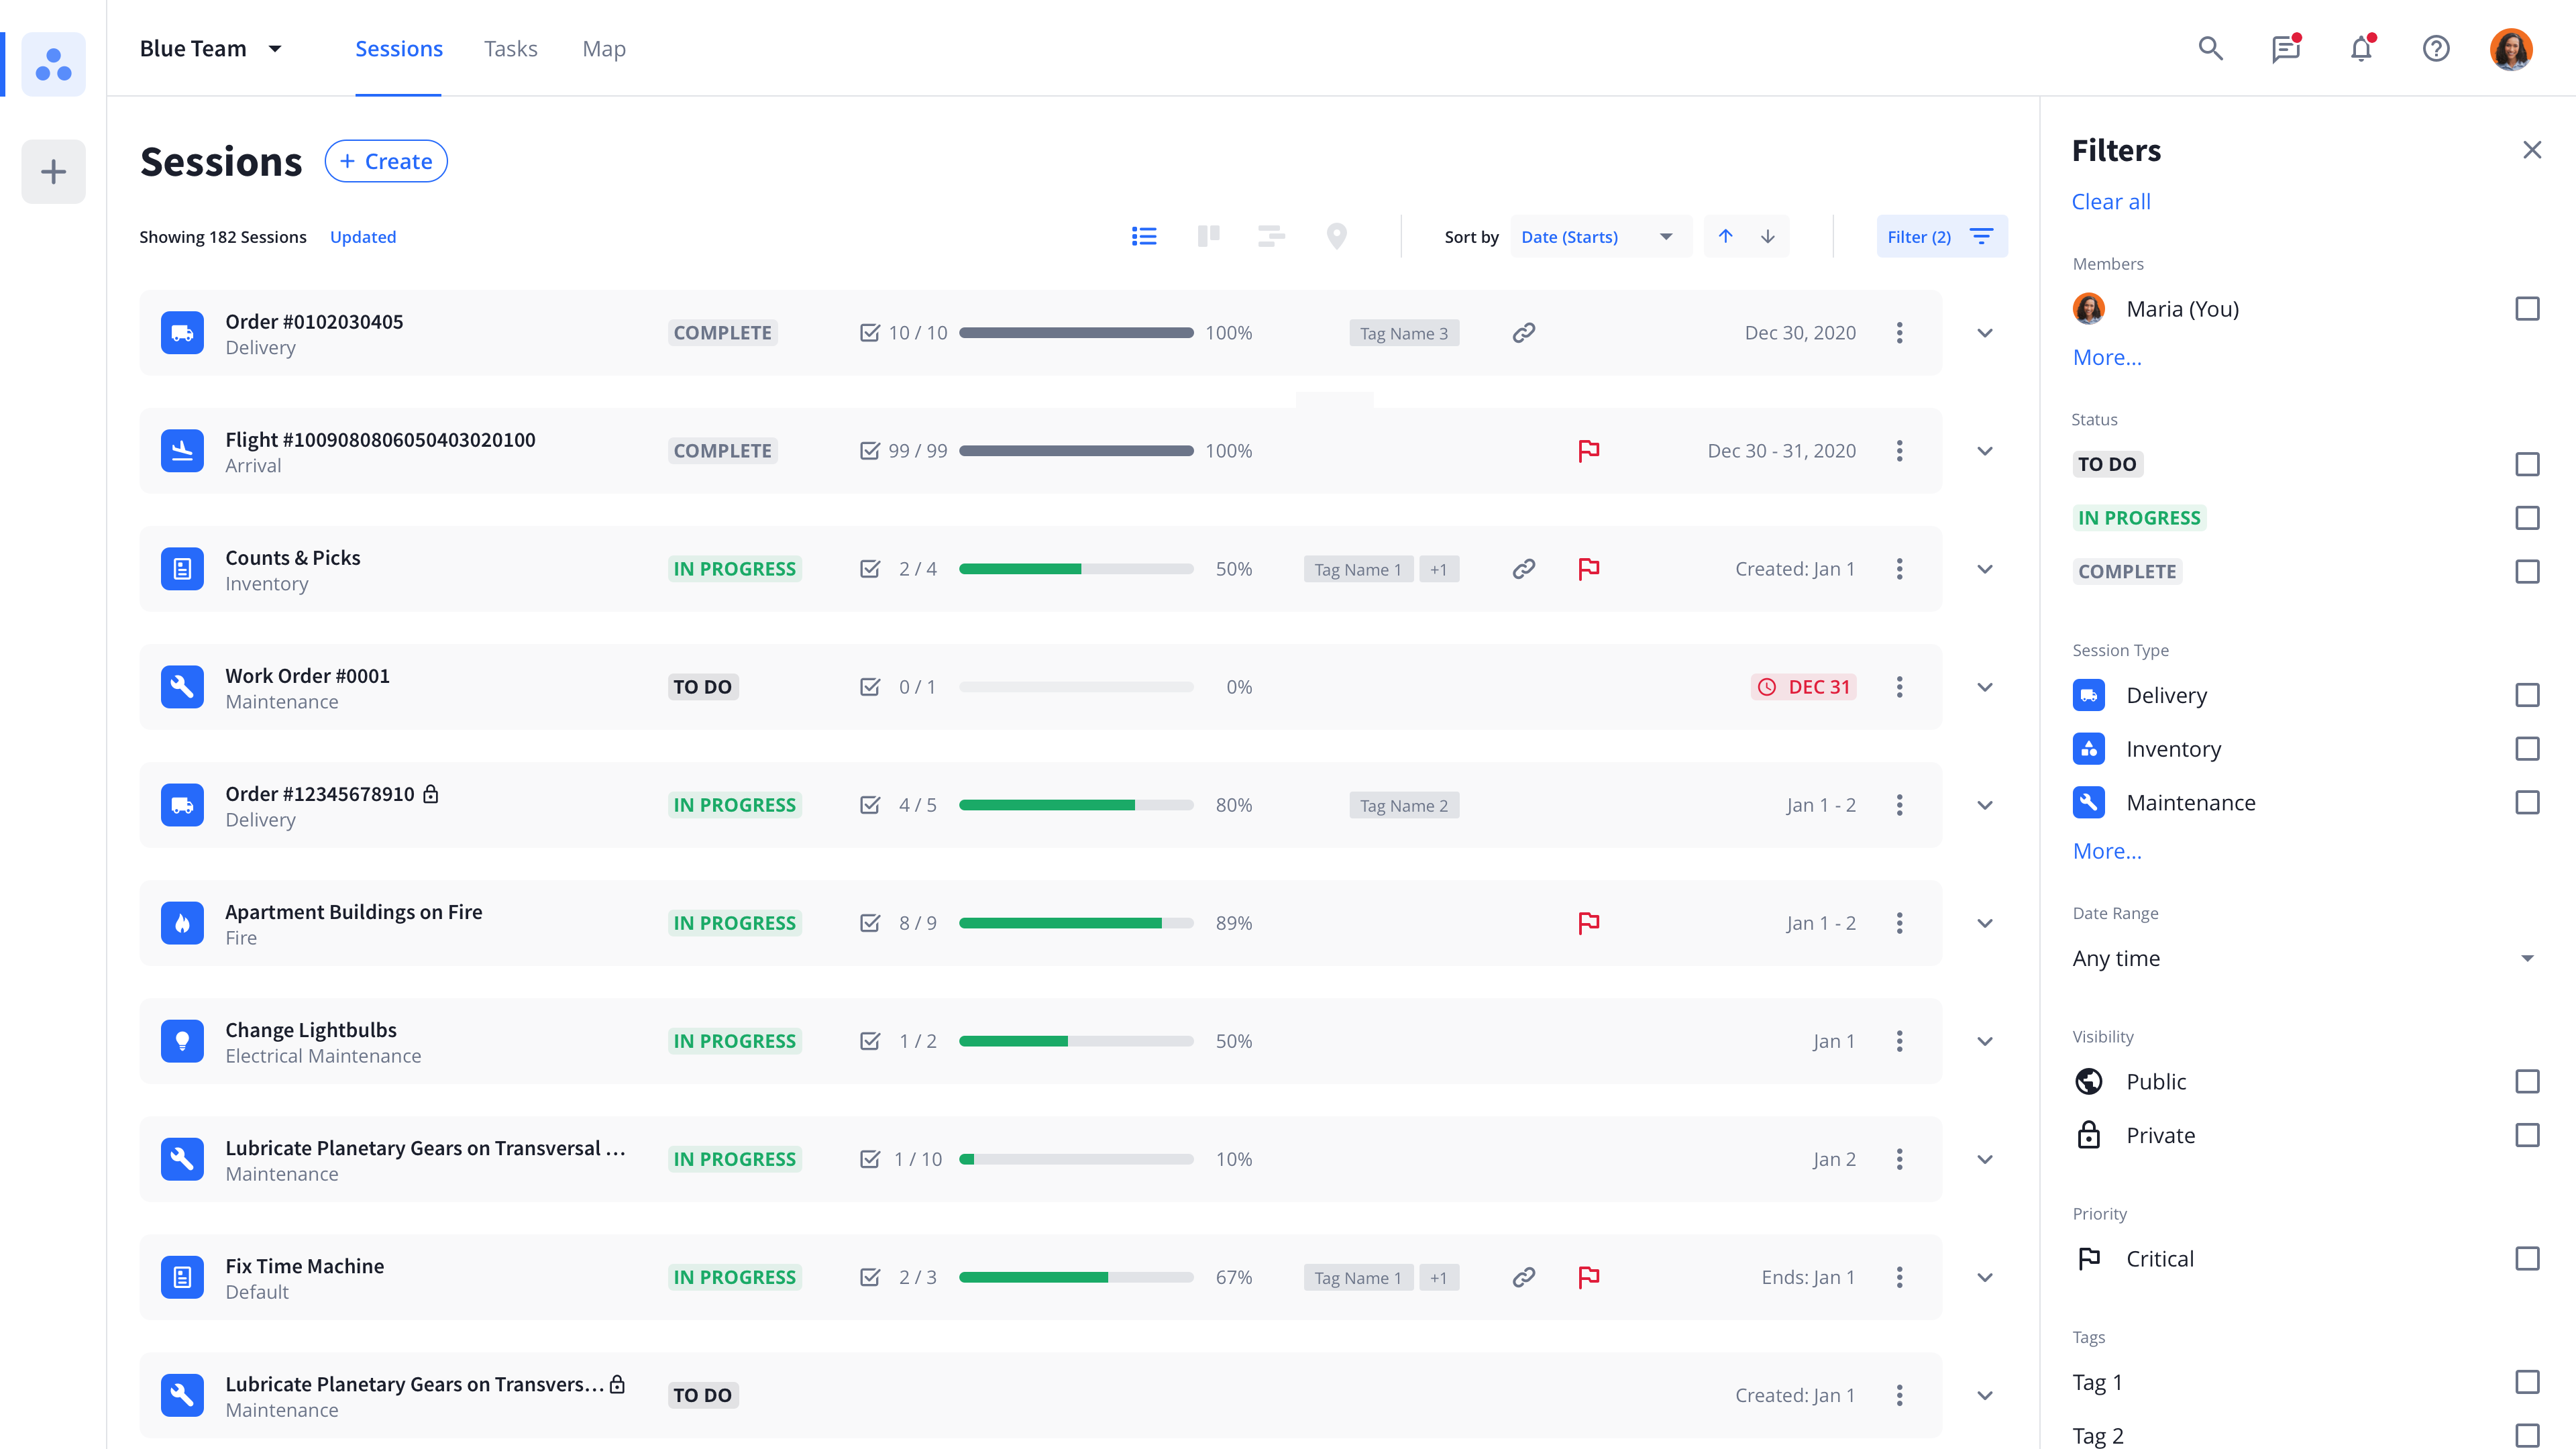Enable the Maintenance session type filter

(x=2526, y=803)
